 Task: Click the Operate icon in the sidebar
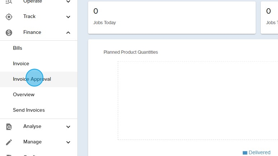coord(9,2)
